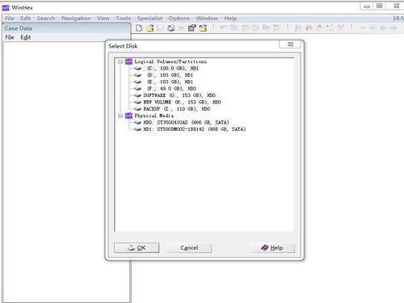The width and height of the screenshot is (404, 303).
Task: Click the Physical Media label
Action: pyautogui.click(x=154, y=116)
